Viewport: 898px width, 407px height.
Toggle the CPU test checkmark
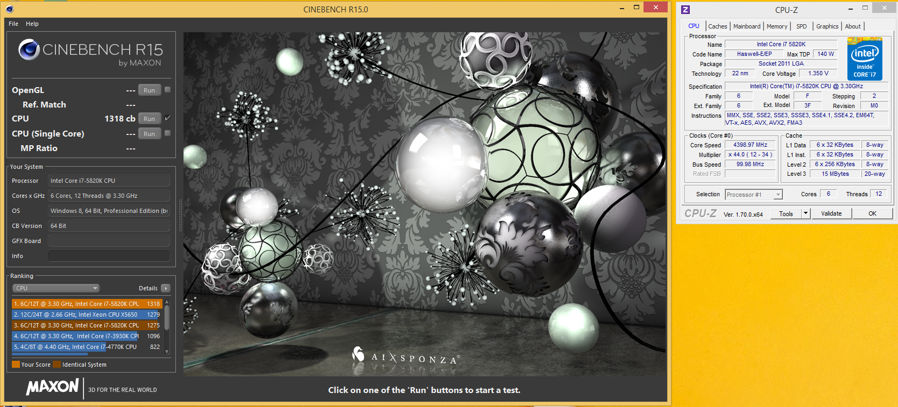167,118
